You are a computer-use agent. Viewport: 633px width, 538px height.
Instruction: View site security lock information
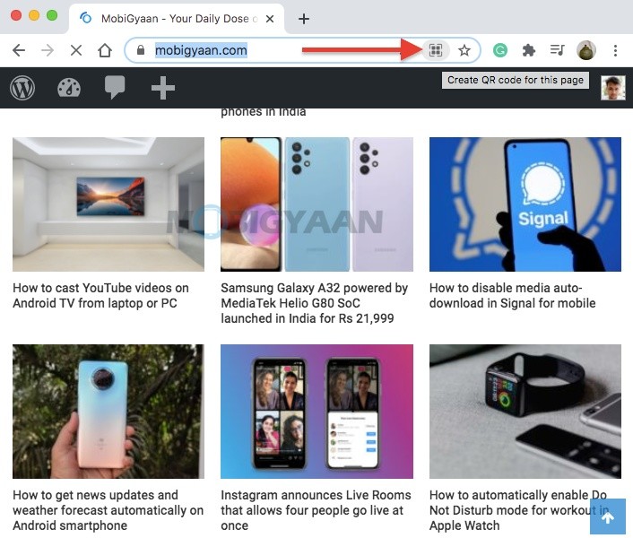pyautogui.click(x=141, y=50)
